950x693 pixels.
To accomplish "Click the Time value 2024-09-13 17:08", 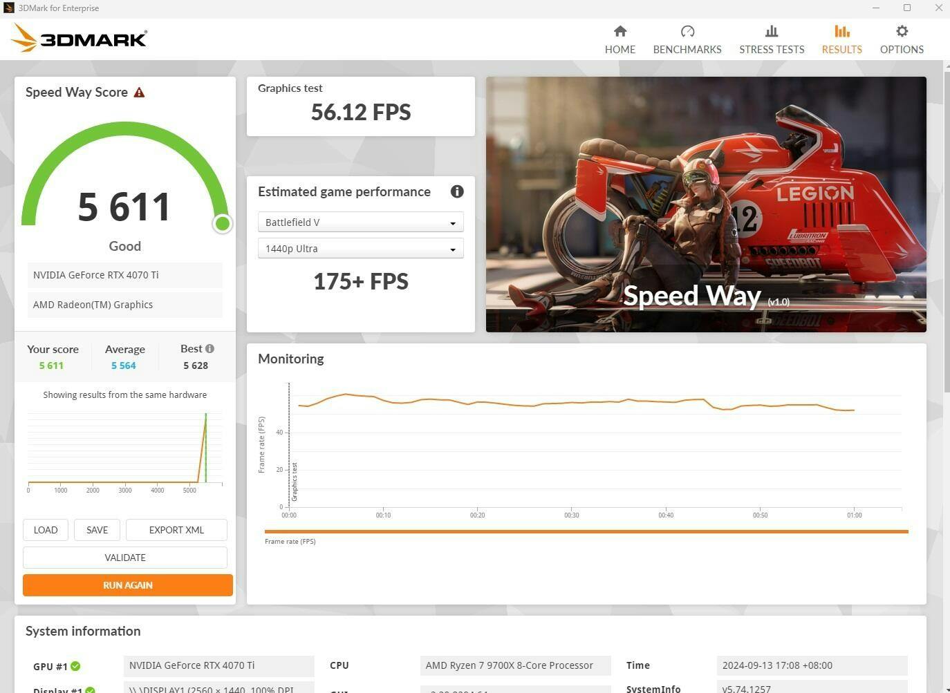I will pyautogui.click(x=812, y=665).
